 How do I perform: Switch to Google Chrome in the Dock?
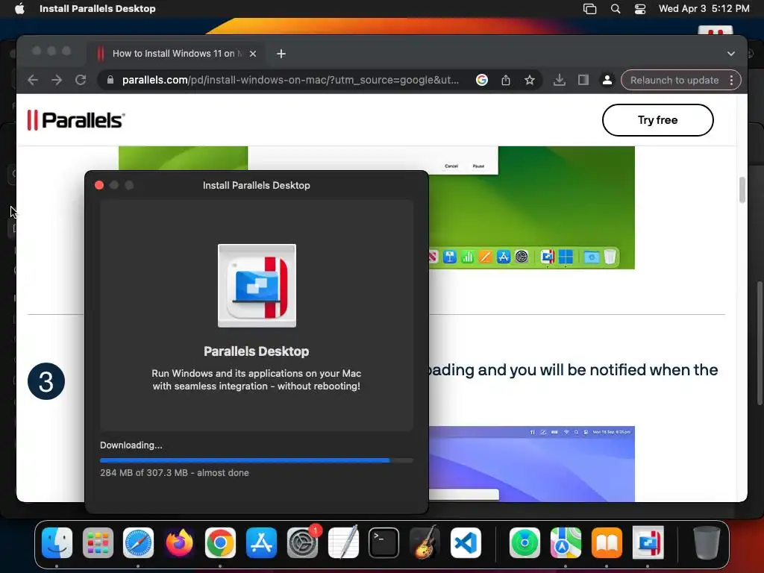point(220,542)
